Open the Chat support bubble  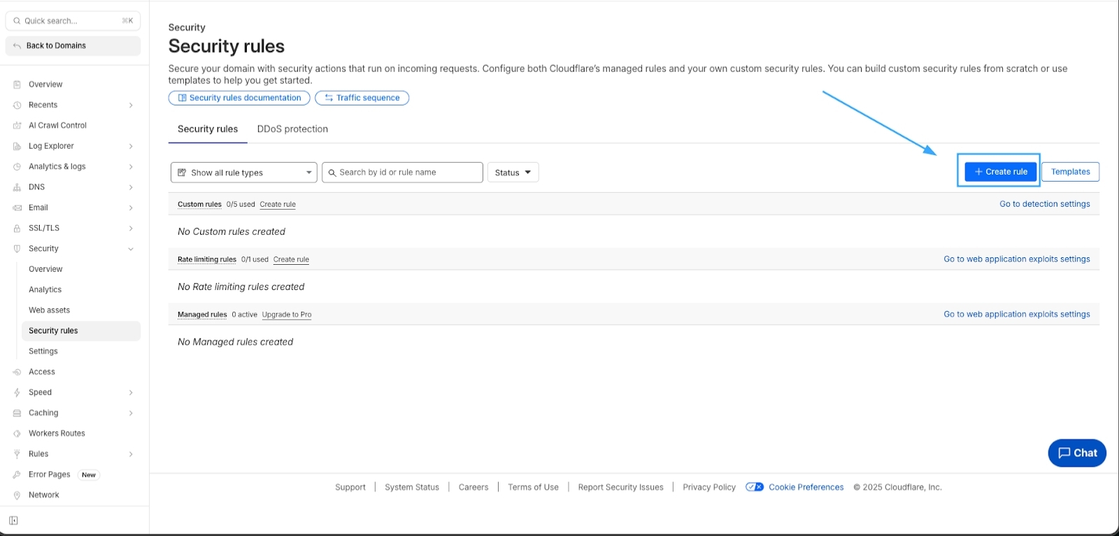coord(1076,453)
